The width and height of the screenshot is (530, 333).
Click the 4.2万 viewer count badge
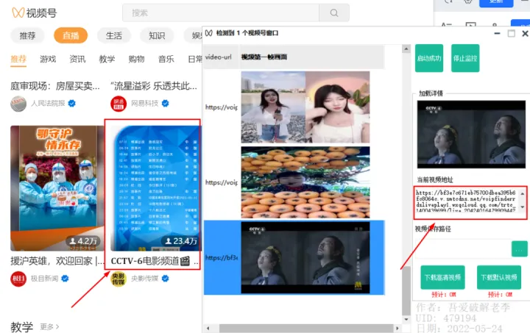pyautogui.click(x=83, y=241)
